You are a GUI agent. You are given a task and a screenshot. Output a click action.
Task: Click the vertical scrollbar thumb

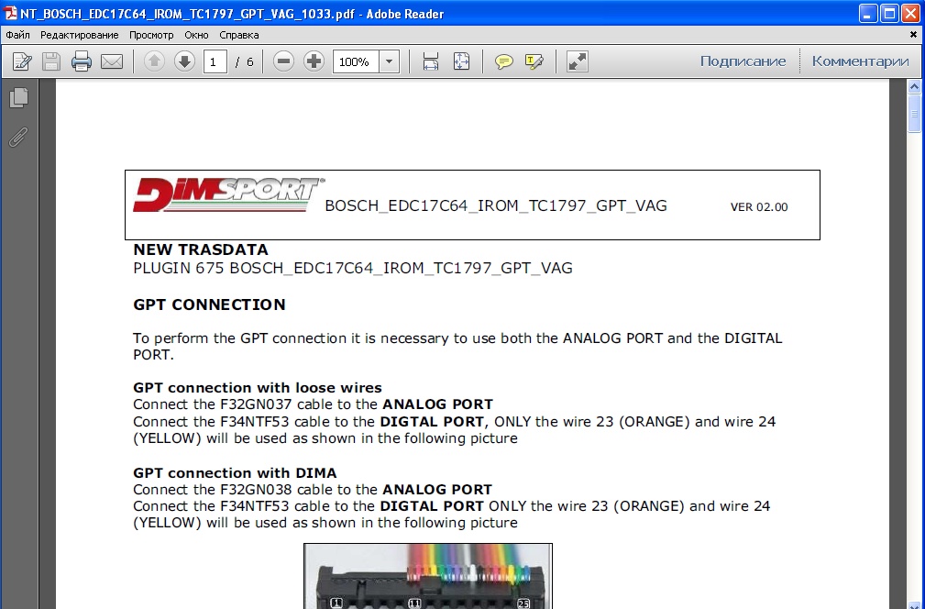[x=914, y=114]
